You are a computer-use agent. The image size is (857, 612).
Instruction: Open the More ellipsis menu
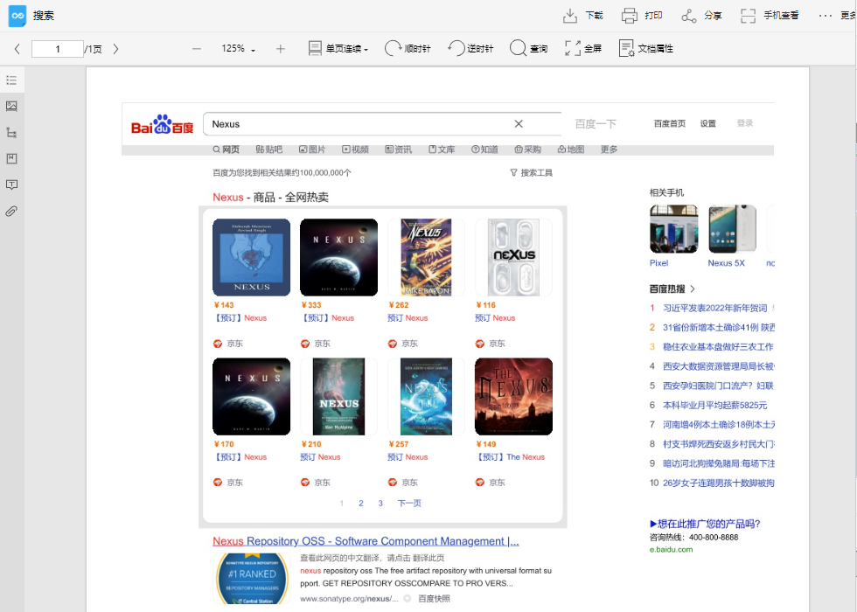tap(826, 16)
